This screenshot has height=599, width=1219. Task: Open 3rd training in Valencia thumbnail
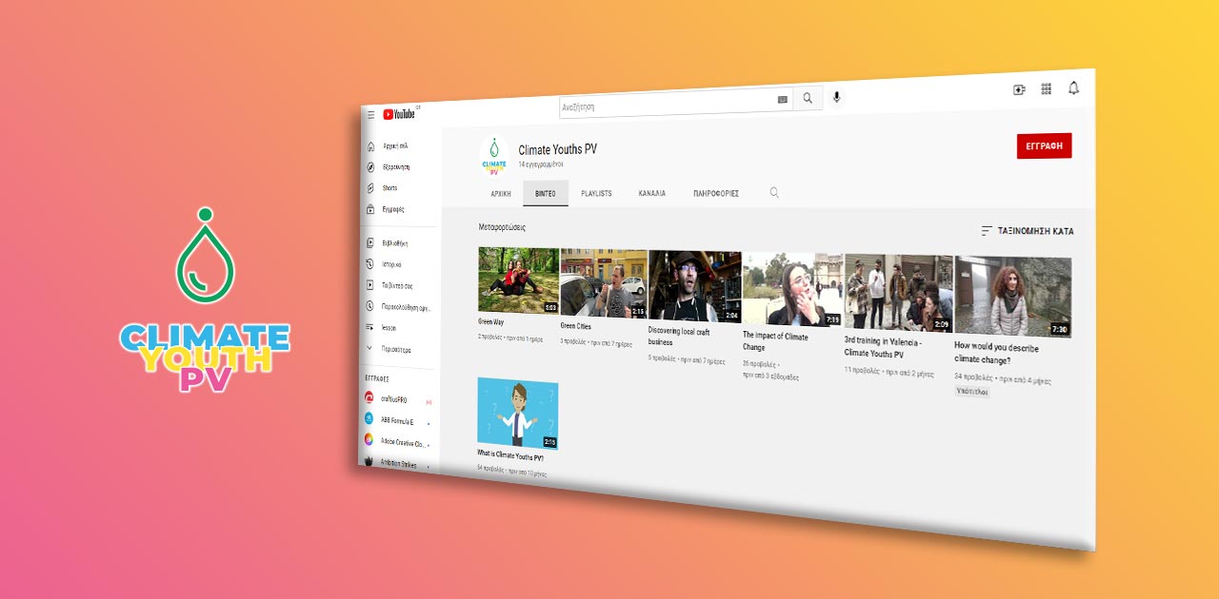[x=898, y=293]
